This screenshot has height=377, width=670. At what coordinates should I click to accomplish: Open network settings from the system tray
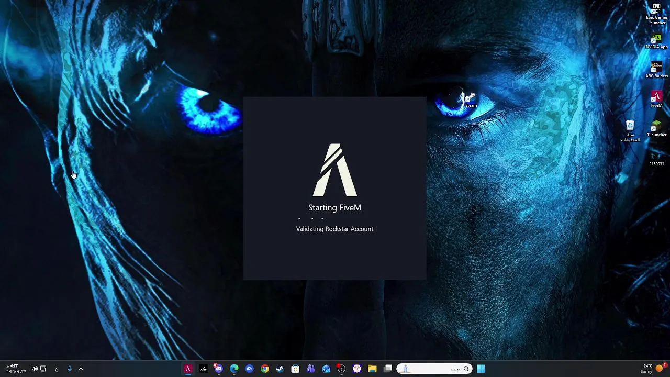coord(43,369)
